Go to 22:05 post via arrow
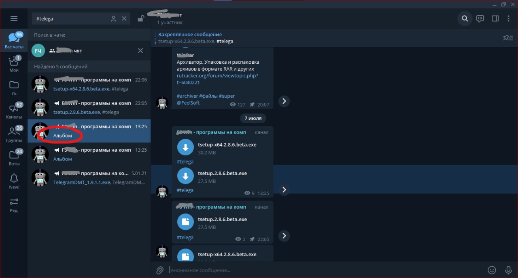 284,236
